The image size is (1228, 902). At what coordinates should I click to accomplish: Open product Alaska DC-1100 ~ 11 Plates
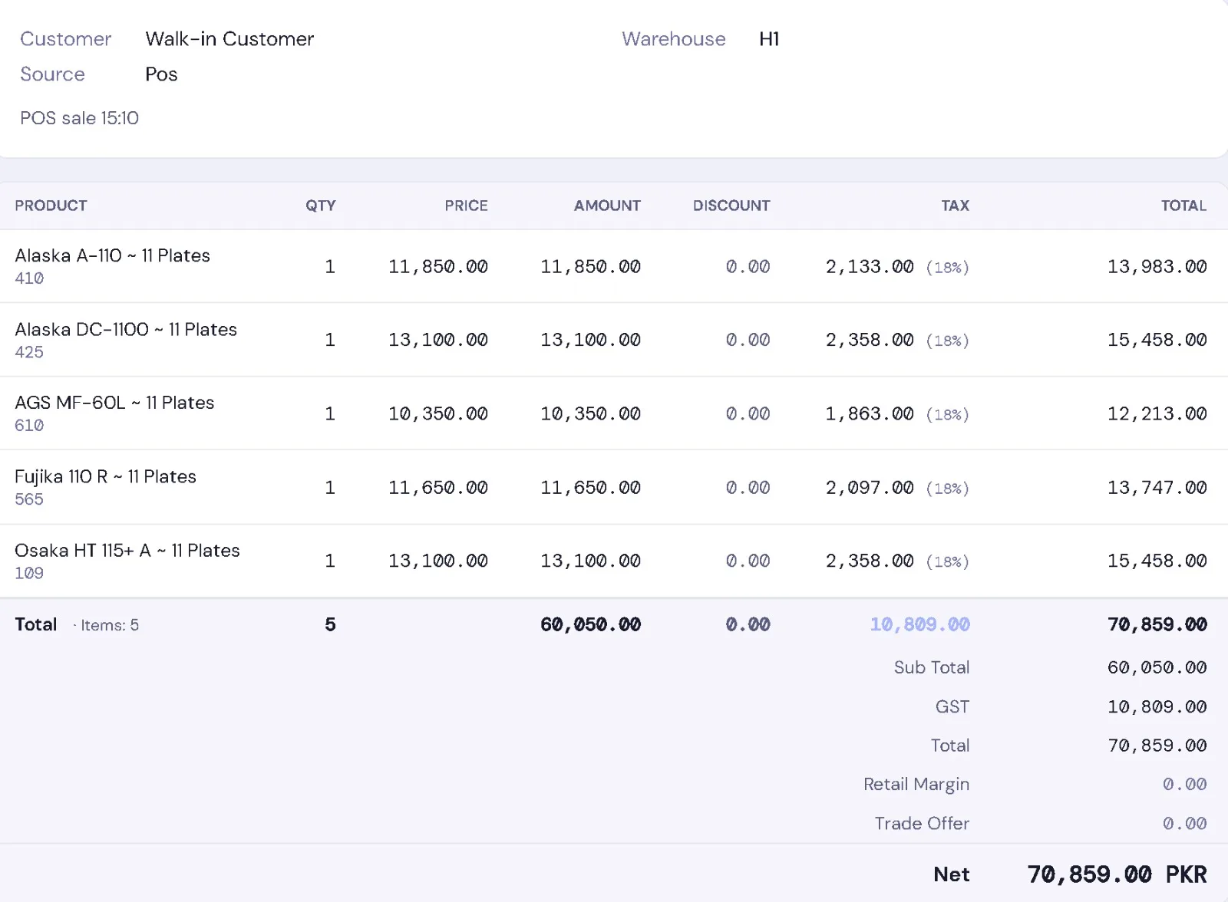pyautogui.click(x=126, y=329)
